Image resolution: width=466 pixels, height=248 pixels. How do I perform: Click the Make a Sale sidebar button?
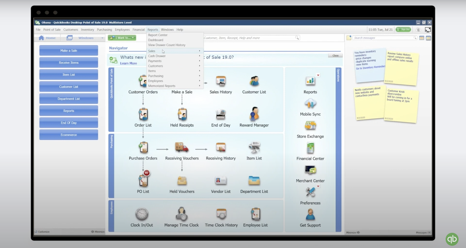69,50
